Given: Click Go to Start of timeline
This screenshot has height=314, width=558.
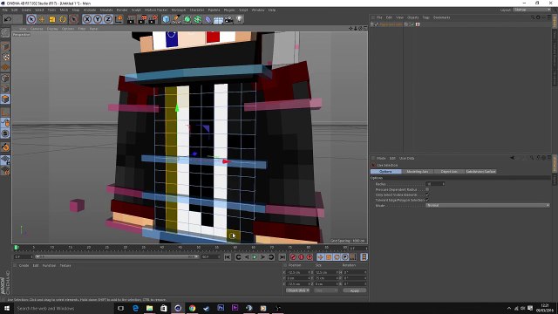Looking at the screenshot, I should (x=228, y=257).
